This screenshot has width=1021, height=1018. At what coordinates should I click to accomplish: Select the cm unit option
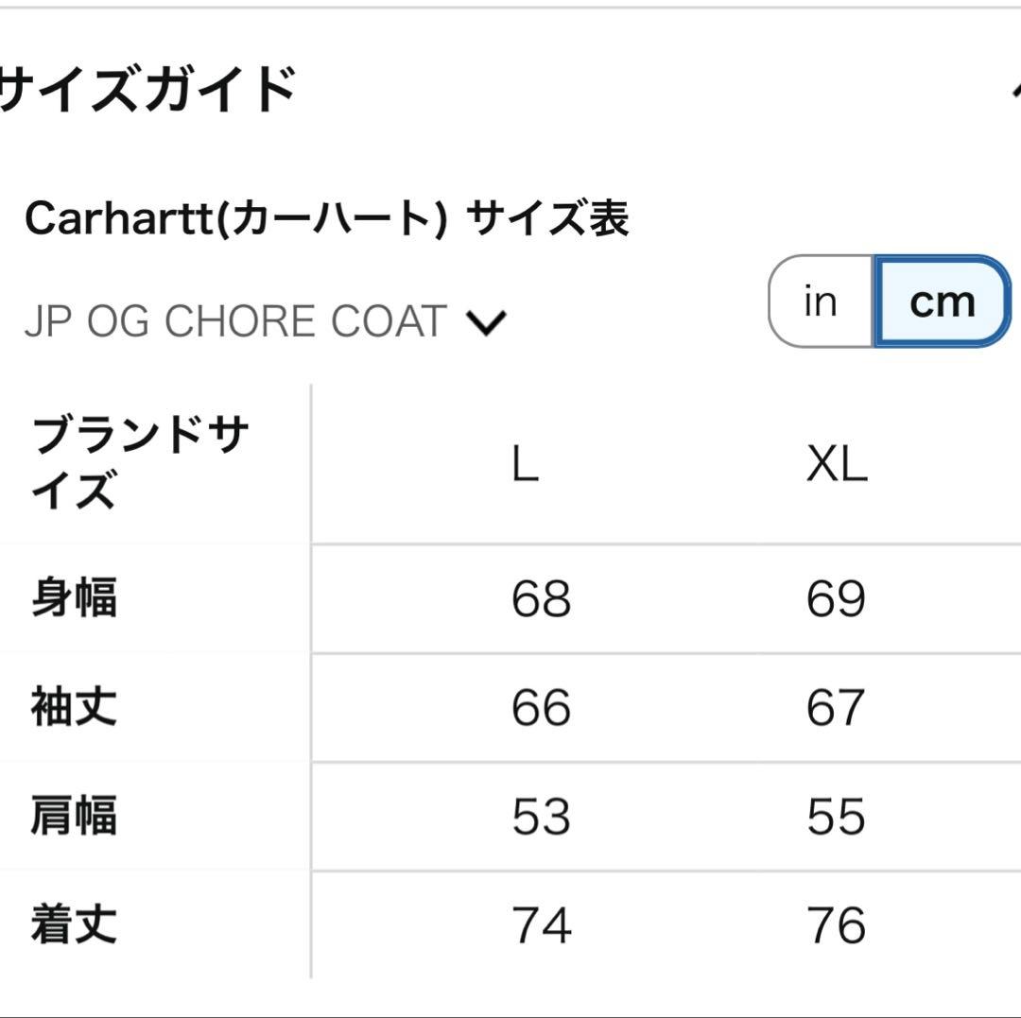(x=942, y=302)
